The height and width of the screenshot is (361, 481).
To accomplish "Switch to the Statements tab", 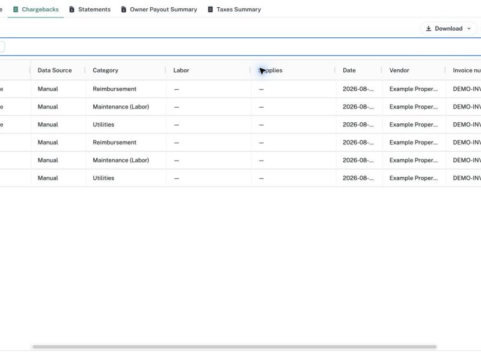I will coord(90,9).
